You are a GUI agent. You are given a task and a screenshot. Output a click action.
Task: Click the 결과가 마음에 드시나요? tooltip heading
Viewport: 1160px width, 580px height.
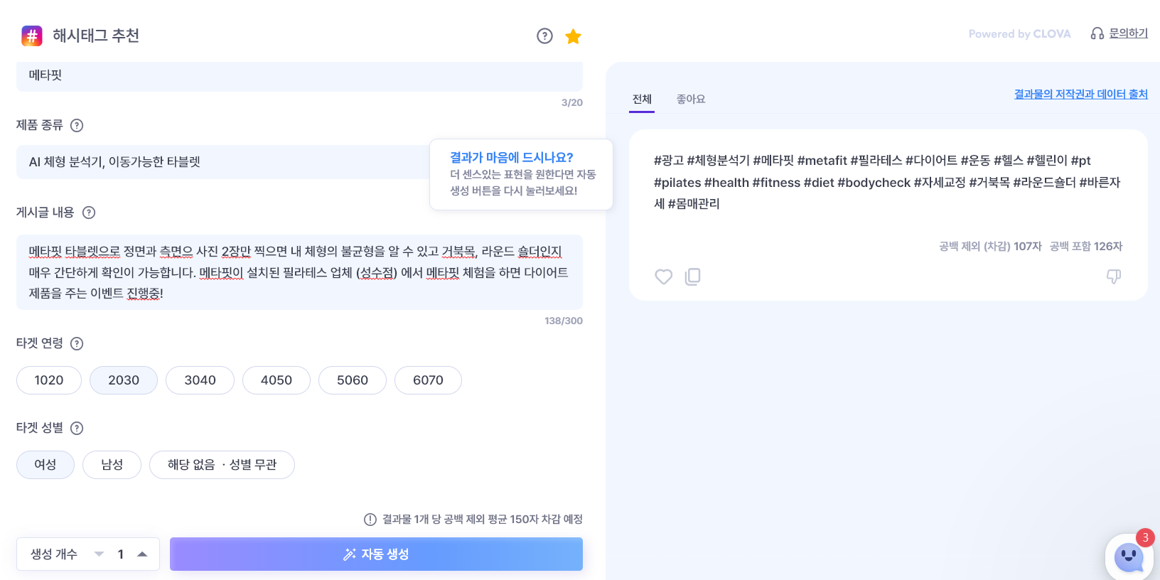[x=512, y=158]
